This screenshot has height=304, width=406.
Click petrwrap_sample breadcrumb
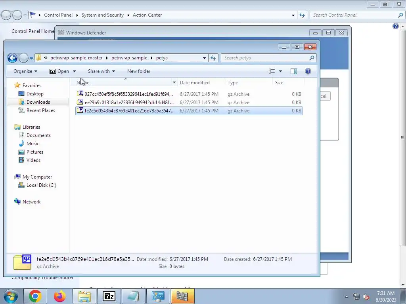pyautogui.click(x=129, y=58)
